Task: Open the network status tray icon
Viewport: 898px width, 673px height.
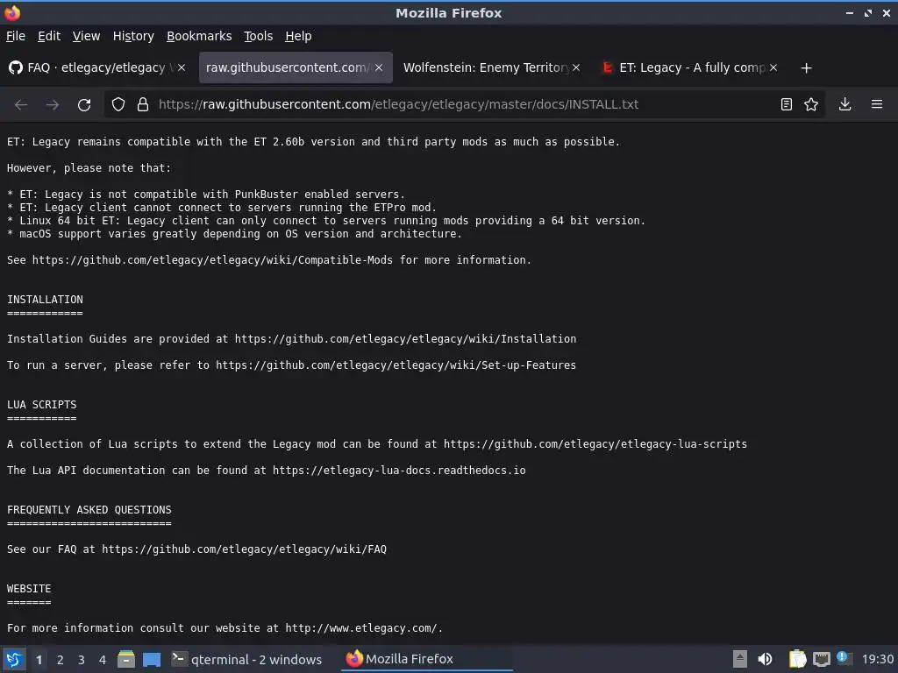Action: (822, 659)
